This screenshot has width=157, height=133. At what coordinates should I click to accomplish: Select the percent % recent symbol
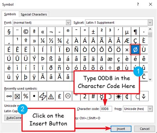coord(26,96)
